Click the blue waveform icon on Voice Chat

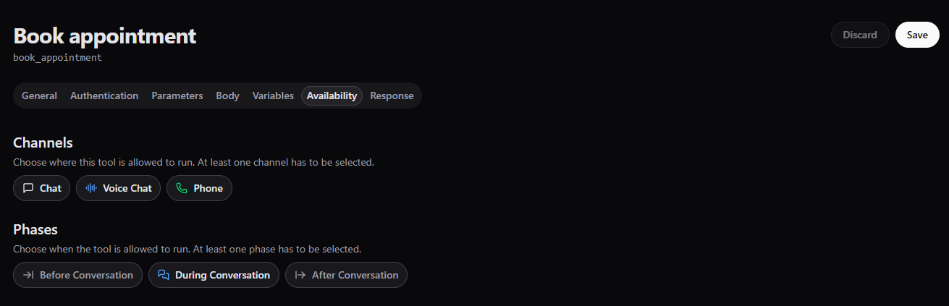point(91,188)
